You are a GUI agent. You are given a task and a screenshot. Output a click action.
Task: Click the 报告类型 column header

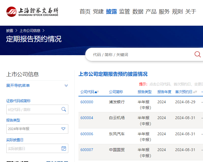coord(145,92)
